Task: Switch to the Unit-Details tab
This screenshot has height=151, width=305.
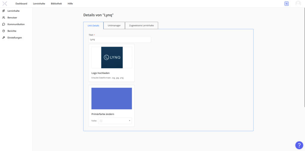Action: pyautogui.click(x=93, y=26)
